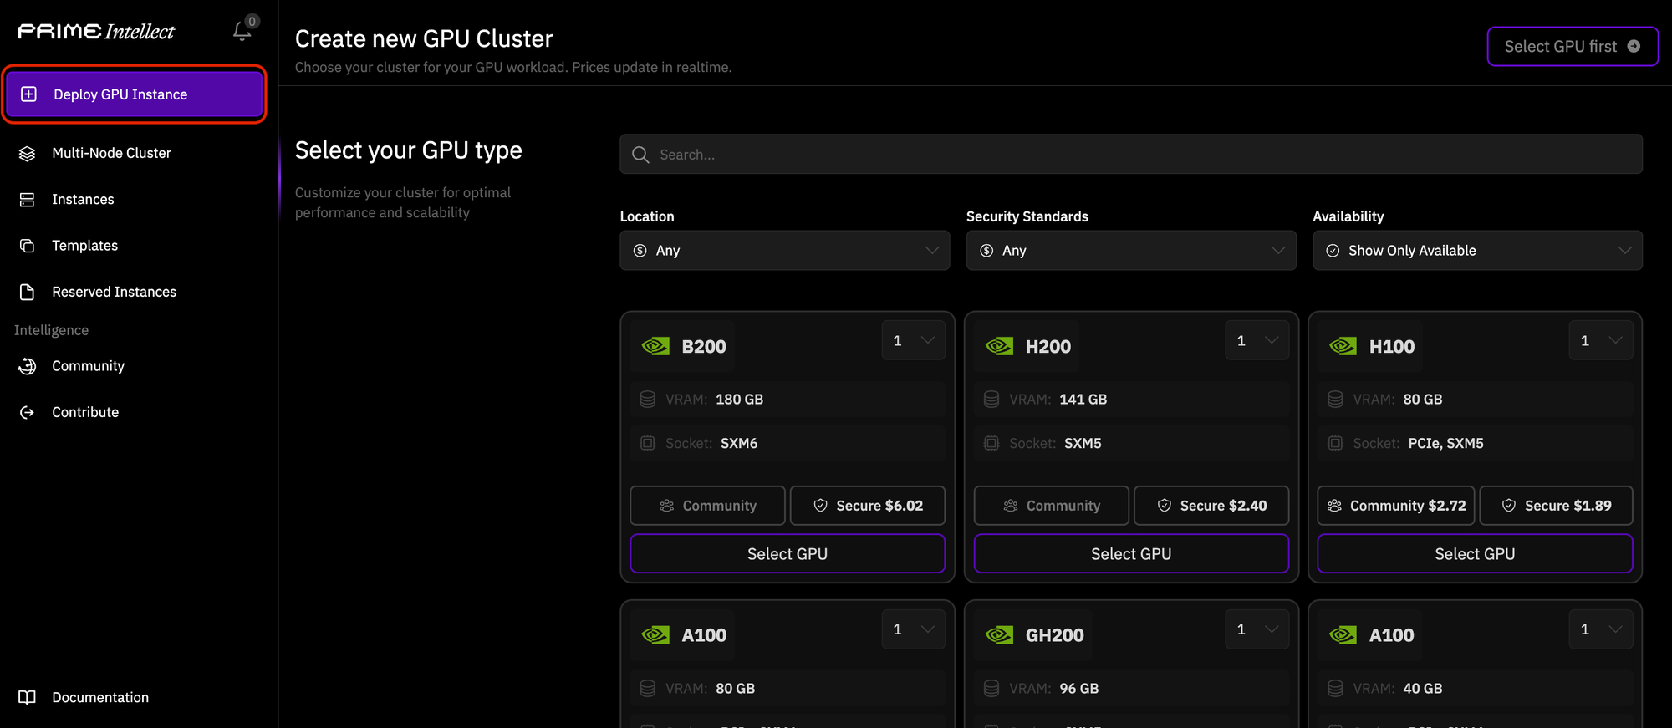Image resolution: width=1672 pixels, height=728 pixels.
Task: Open the notifications bell
Action: [x=242, y=31]
